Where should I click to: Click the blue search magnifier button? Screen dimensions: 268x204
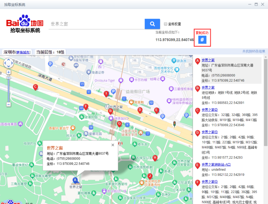click(x=152, y=24)
